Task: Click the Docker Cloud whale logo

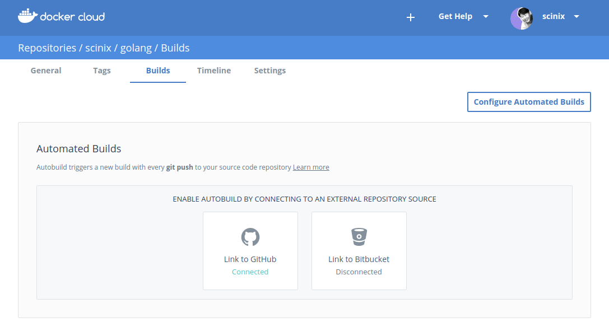Action: click(x=27, y=16)
